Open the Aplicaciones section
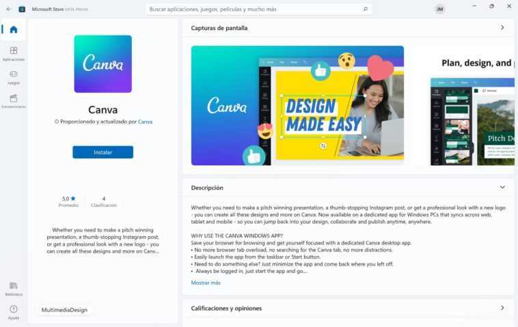Image resolution: width=518 pixels, height=327 pixels. [14, 54]
